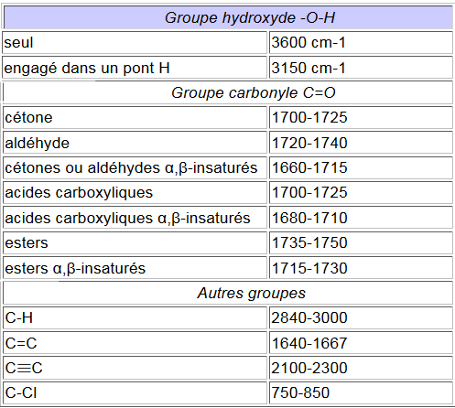
Task: Click the 'Groupe hydroxyde -O-H' header
Action: (x=228, y=17)
